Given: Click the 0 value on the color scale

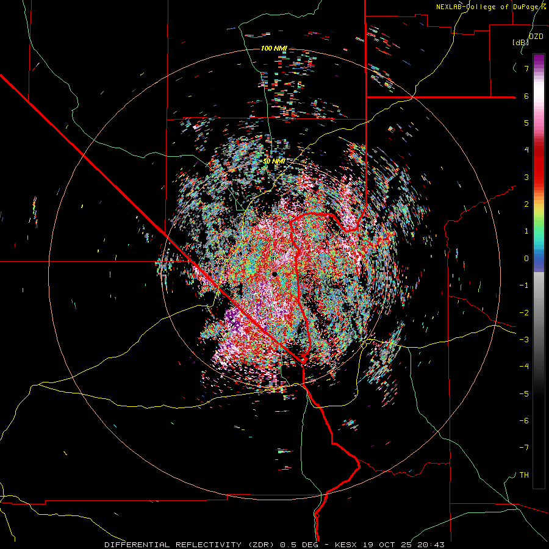Looking at the screenshot, I should (526, 259).
